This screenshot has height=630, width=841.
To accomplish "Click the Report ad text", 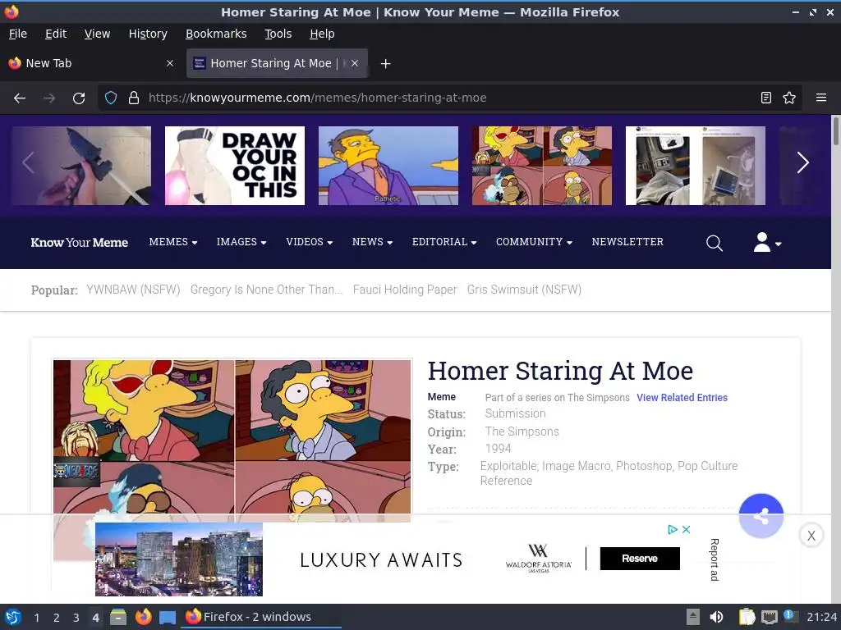I will (x=714, y=559).
